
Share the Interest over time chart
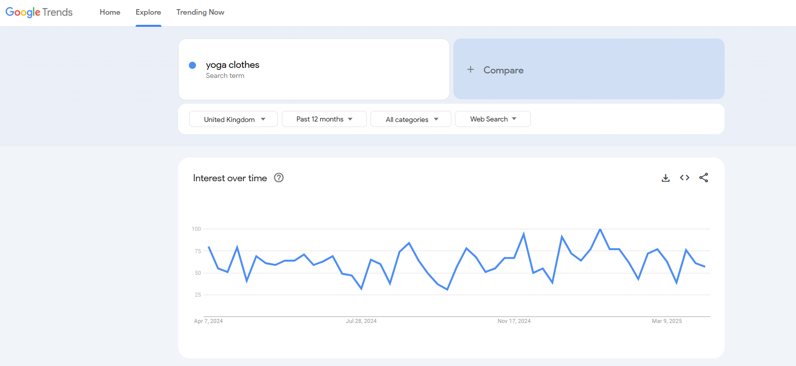(703, 178)
